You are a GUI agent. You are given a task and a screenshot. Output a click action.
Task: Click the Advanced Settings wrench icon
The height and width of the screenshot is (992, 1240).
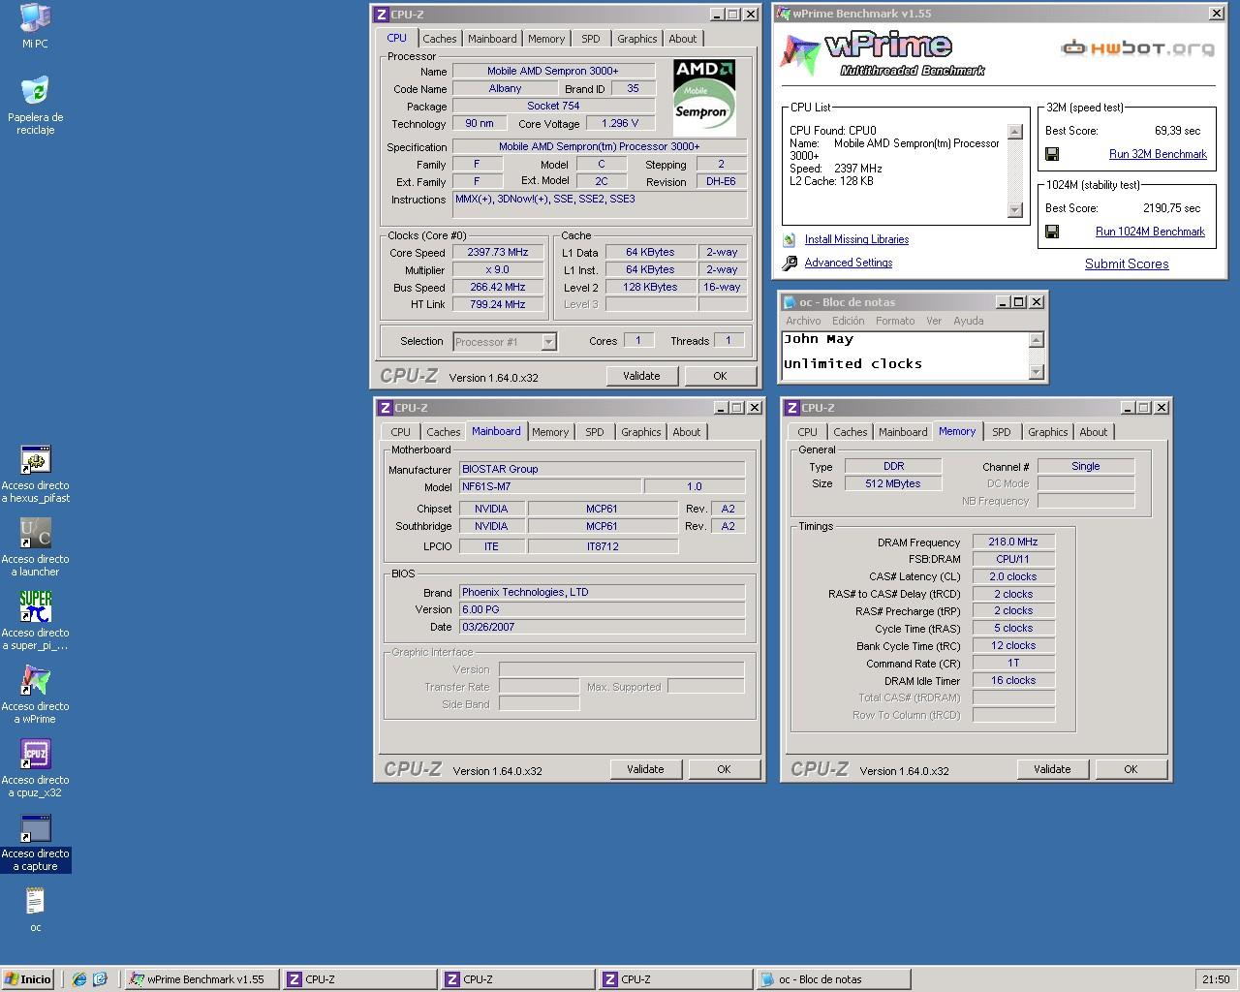click(x=790, y=263)
